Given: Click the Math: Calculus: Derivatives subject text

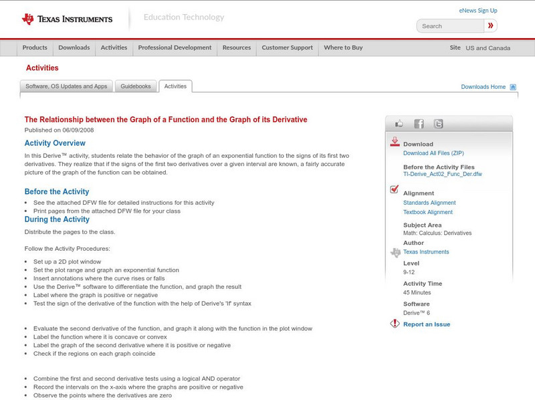Looking at the screenshot, I should [x=437, y=233].
